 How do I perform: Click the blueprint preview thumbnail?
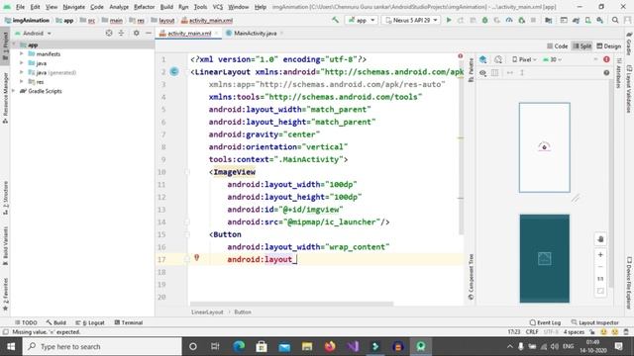pyautogui.click(x=544, y=258)
